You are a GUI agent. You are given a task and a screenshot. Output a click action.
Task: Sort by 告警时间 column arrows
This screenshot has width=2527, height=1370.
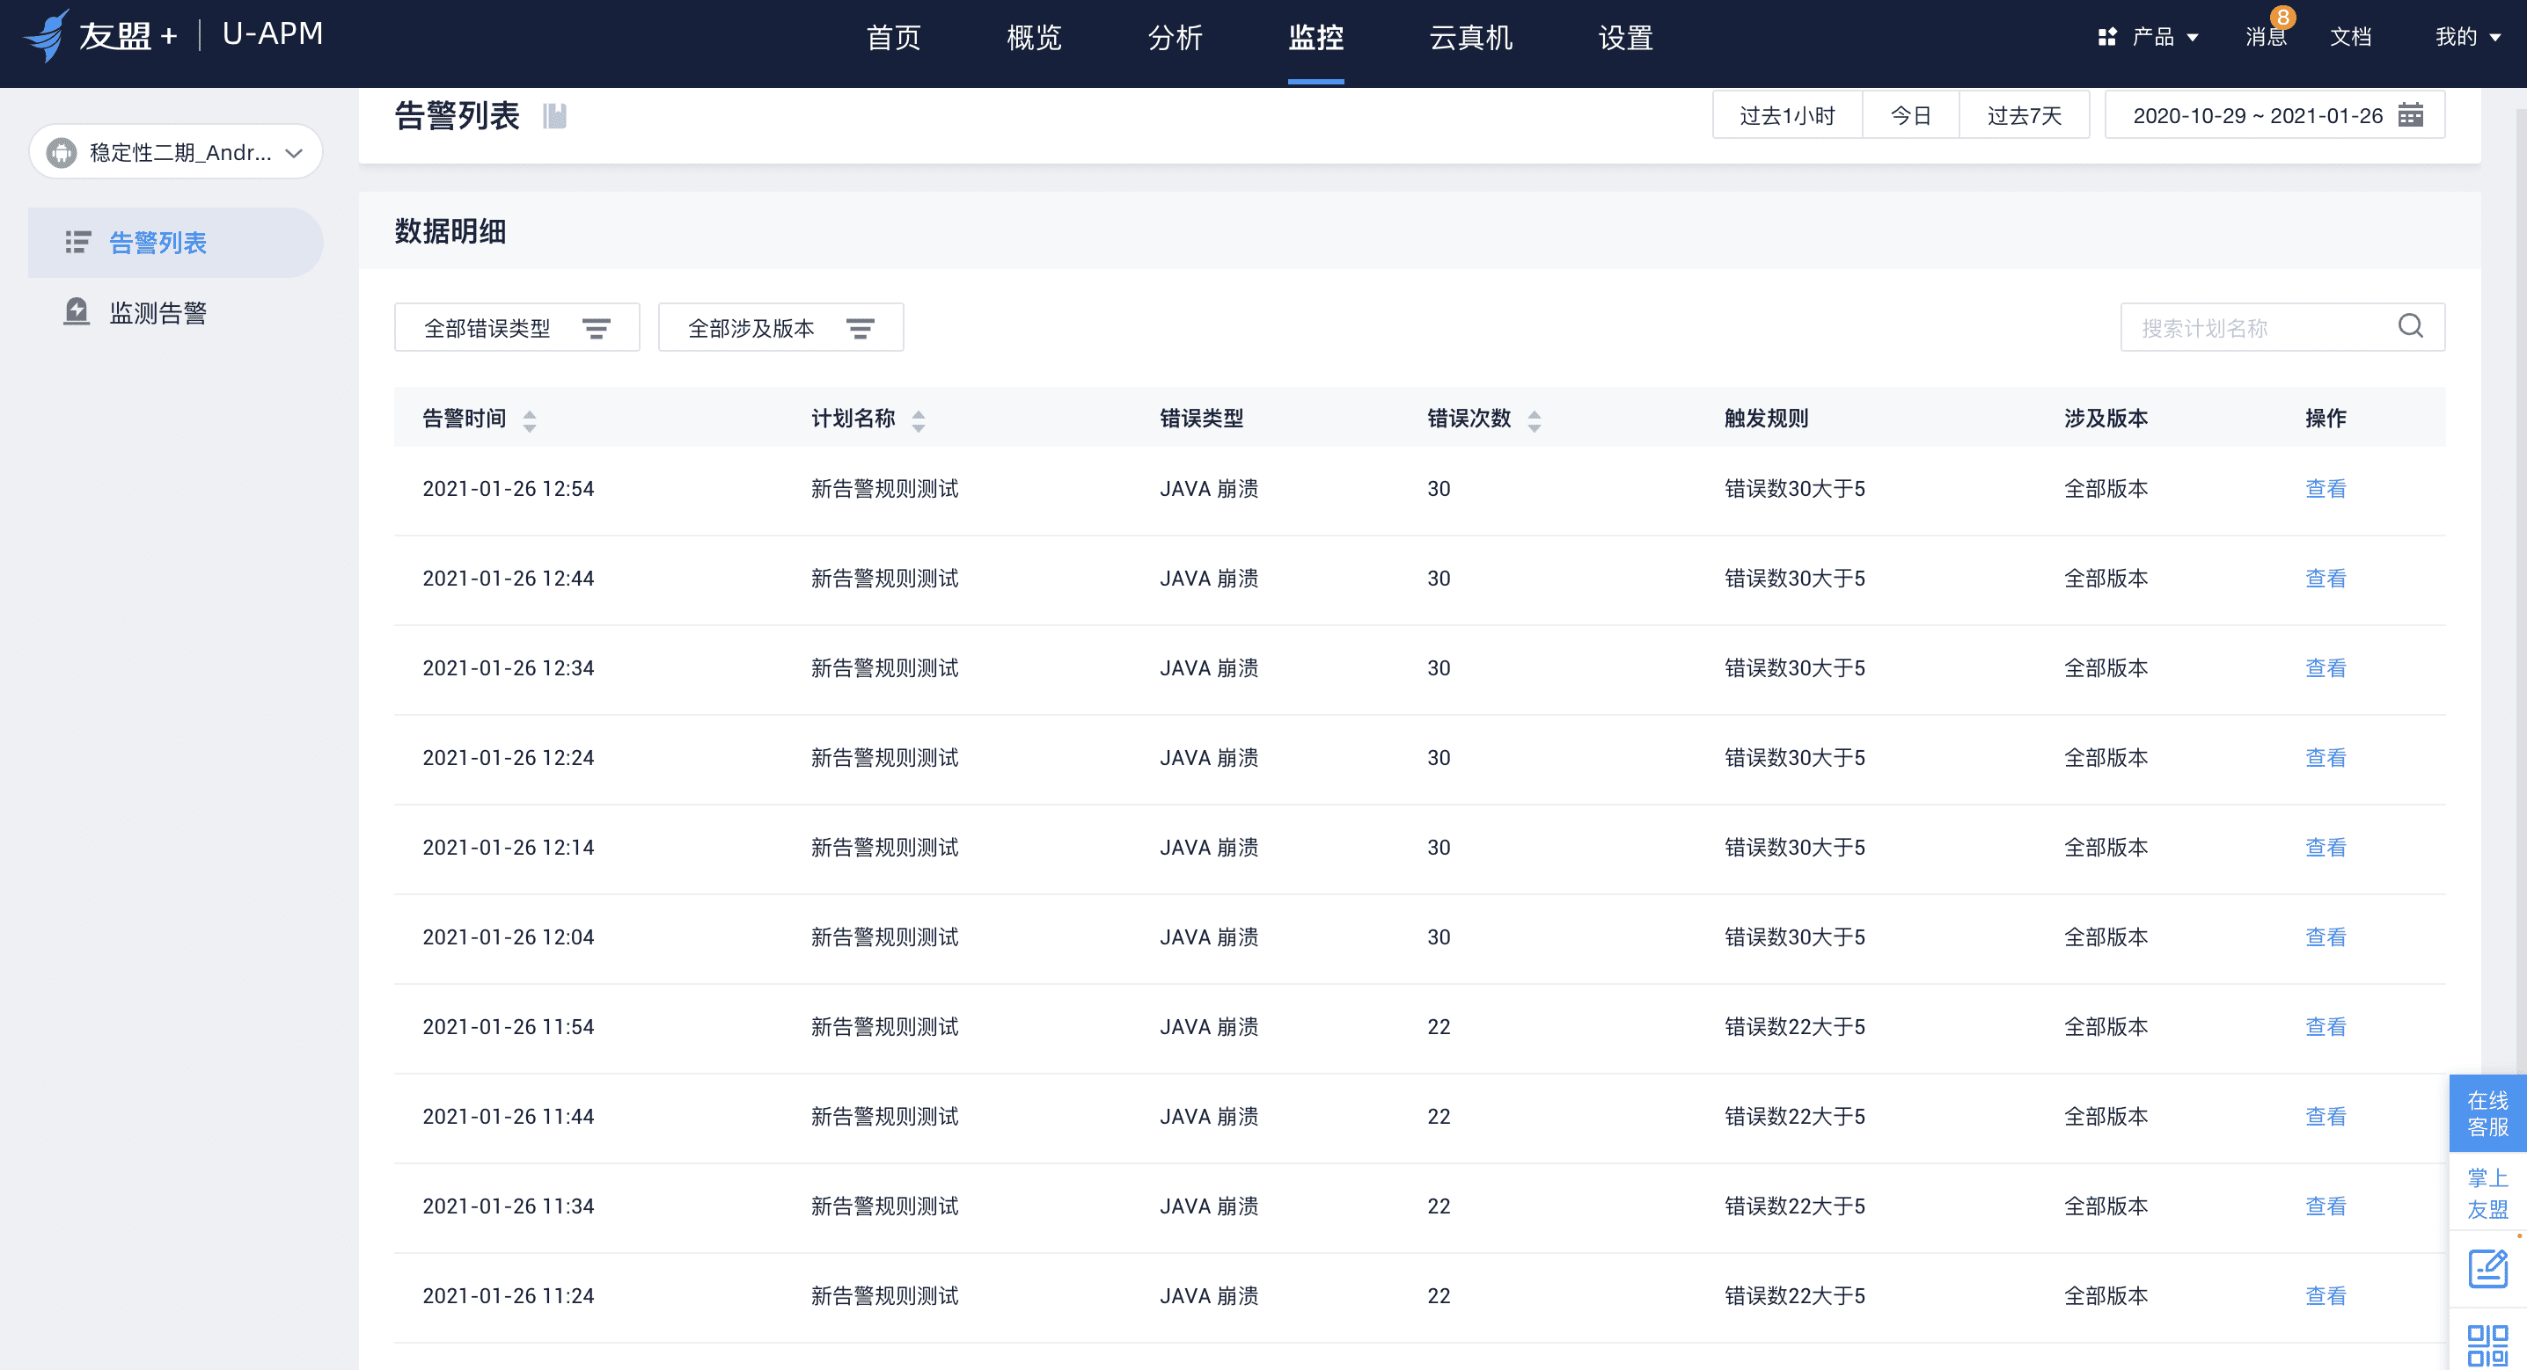click(x=530, y=420)
